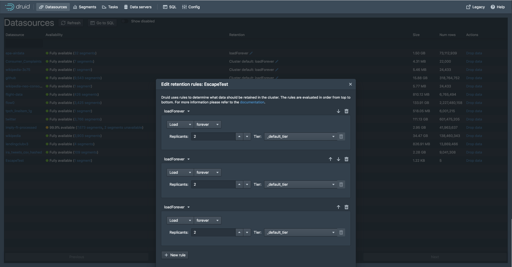Image resolution: width=512 pixels, height=267 pixels.
Task: Delete the second retention rule
Action: coord(346,159)
